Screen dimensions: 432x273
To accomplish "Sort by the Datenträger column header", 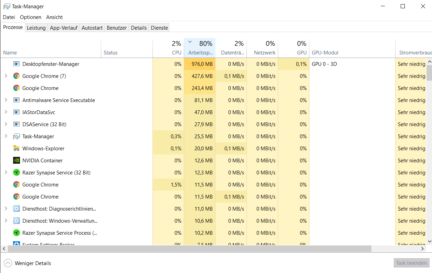I will (x=231, y=48).
